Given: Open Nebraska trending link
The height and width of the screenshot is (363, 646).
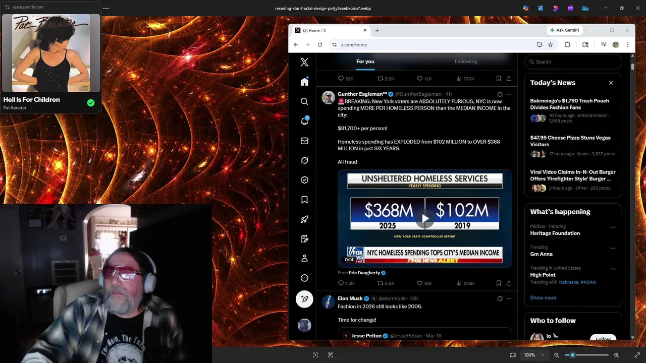Looking at the screenshot, I should click(x=569, y=282).
